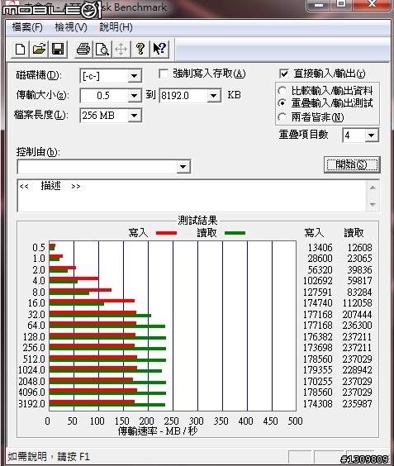394x466 pixels.
Task: Click the 測試結果 group title
Action: tap(197, 221)
